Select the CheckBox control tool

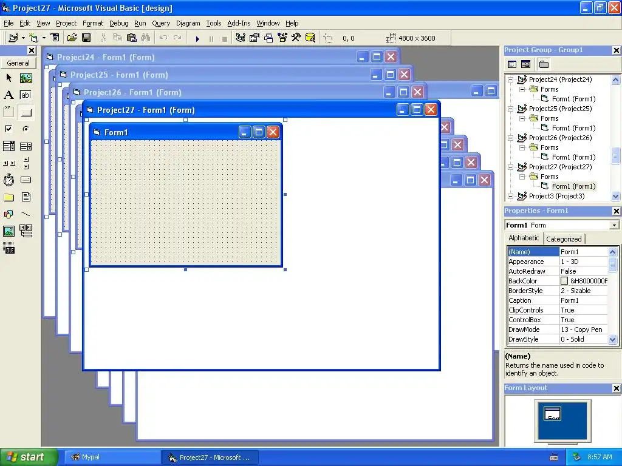9,129
